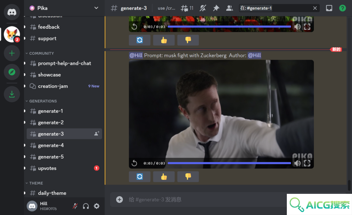Image resolution: width=352 pixels, height=215 pixels.
Task: Click the chat scrollbar thumb
Action: 349,185
